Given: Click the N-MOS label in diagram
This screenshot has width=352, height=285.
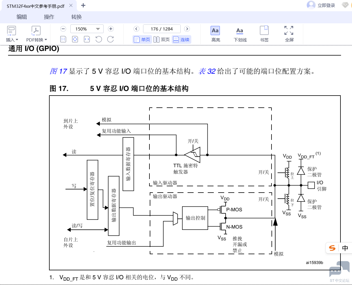Looking at the screenshot, I should click(x=234, y=227).
